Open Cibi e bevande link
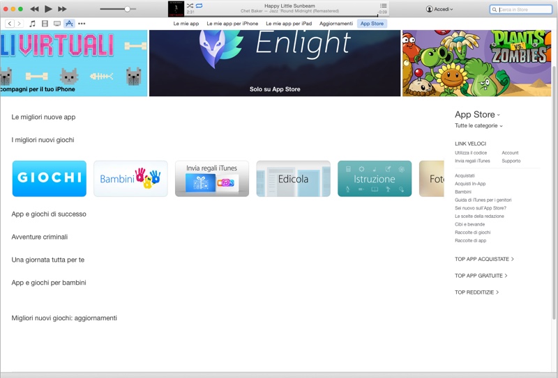 coord(469,225)
